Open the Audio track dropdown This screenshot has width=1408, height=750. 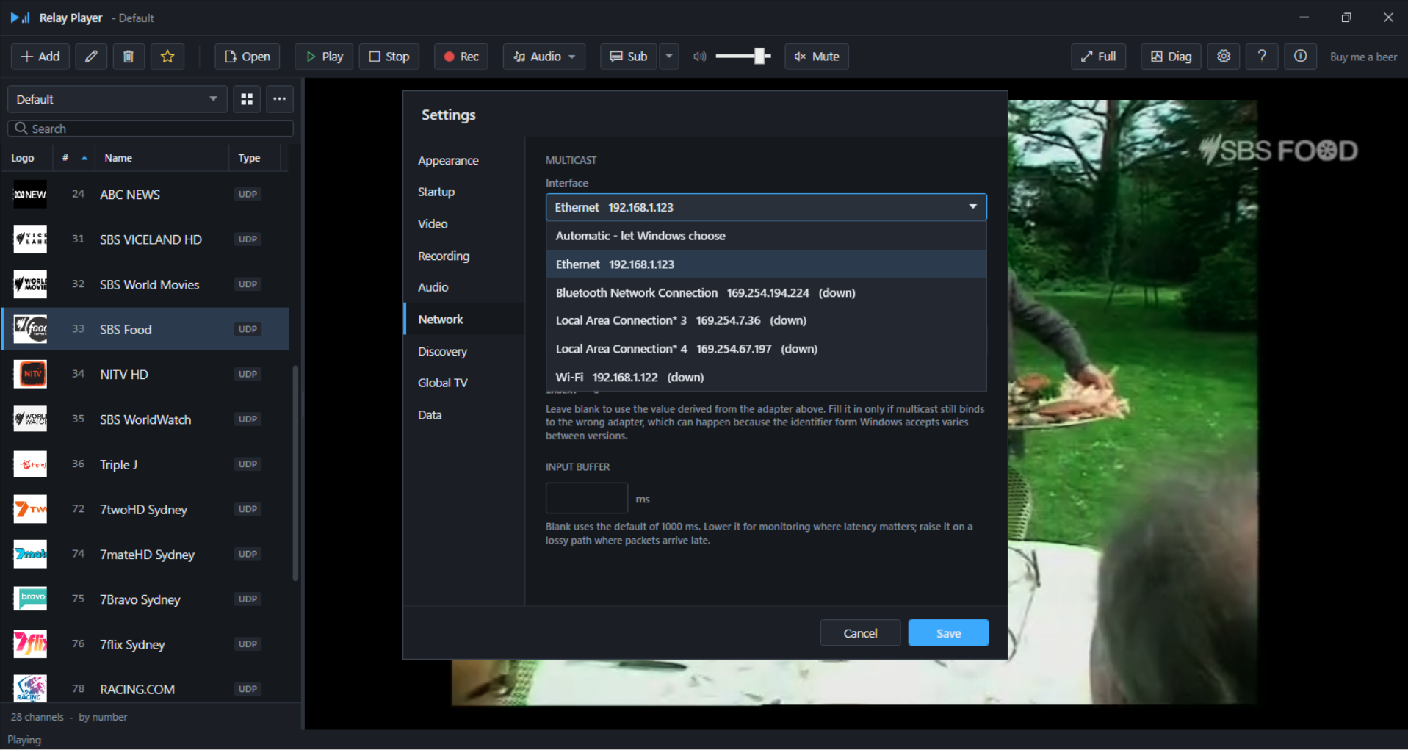[x=544, y=57]
